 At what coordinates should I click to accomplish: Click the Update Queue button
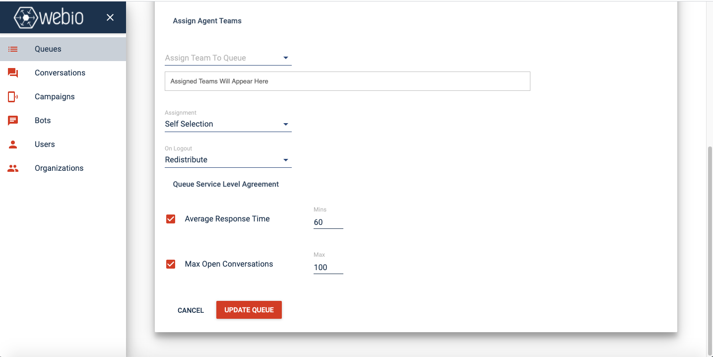click(x=249, y=310)
